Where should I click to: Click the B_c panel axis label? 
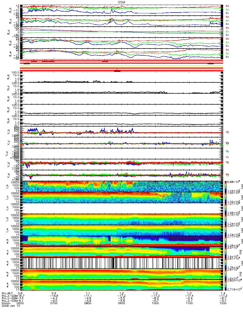10,21
